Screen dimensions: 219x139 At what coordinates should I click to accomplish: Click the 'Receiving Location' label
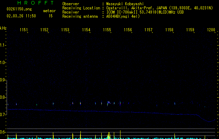(x=81, y=8)
